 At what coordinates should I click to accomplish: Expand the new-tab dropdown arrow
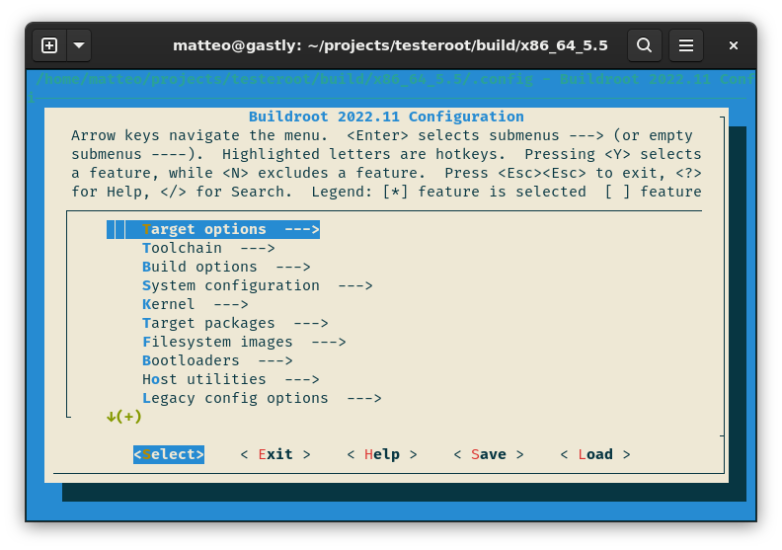79,45
